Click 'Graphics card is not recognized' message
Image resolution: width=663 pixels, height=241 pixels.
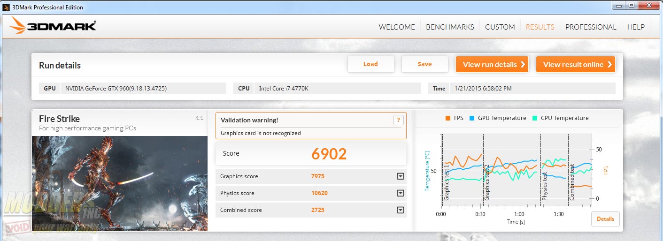click(x=261, y=133)
